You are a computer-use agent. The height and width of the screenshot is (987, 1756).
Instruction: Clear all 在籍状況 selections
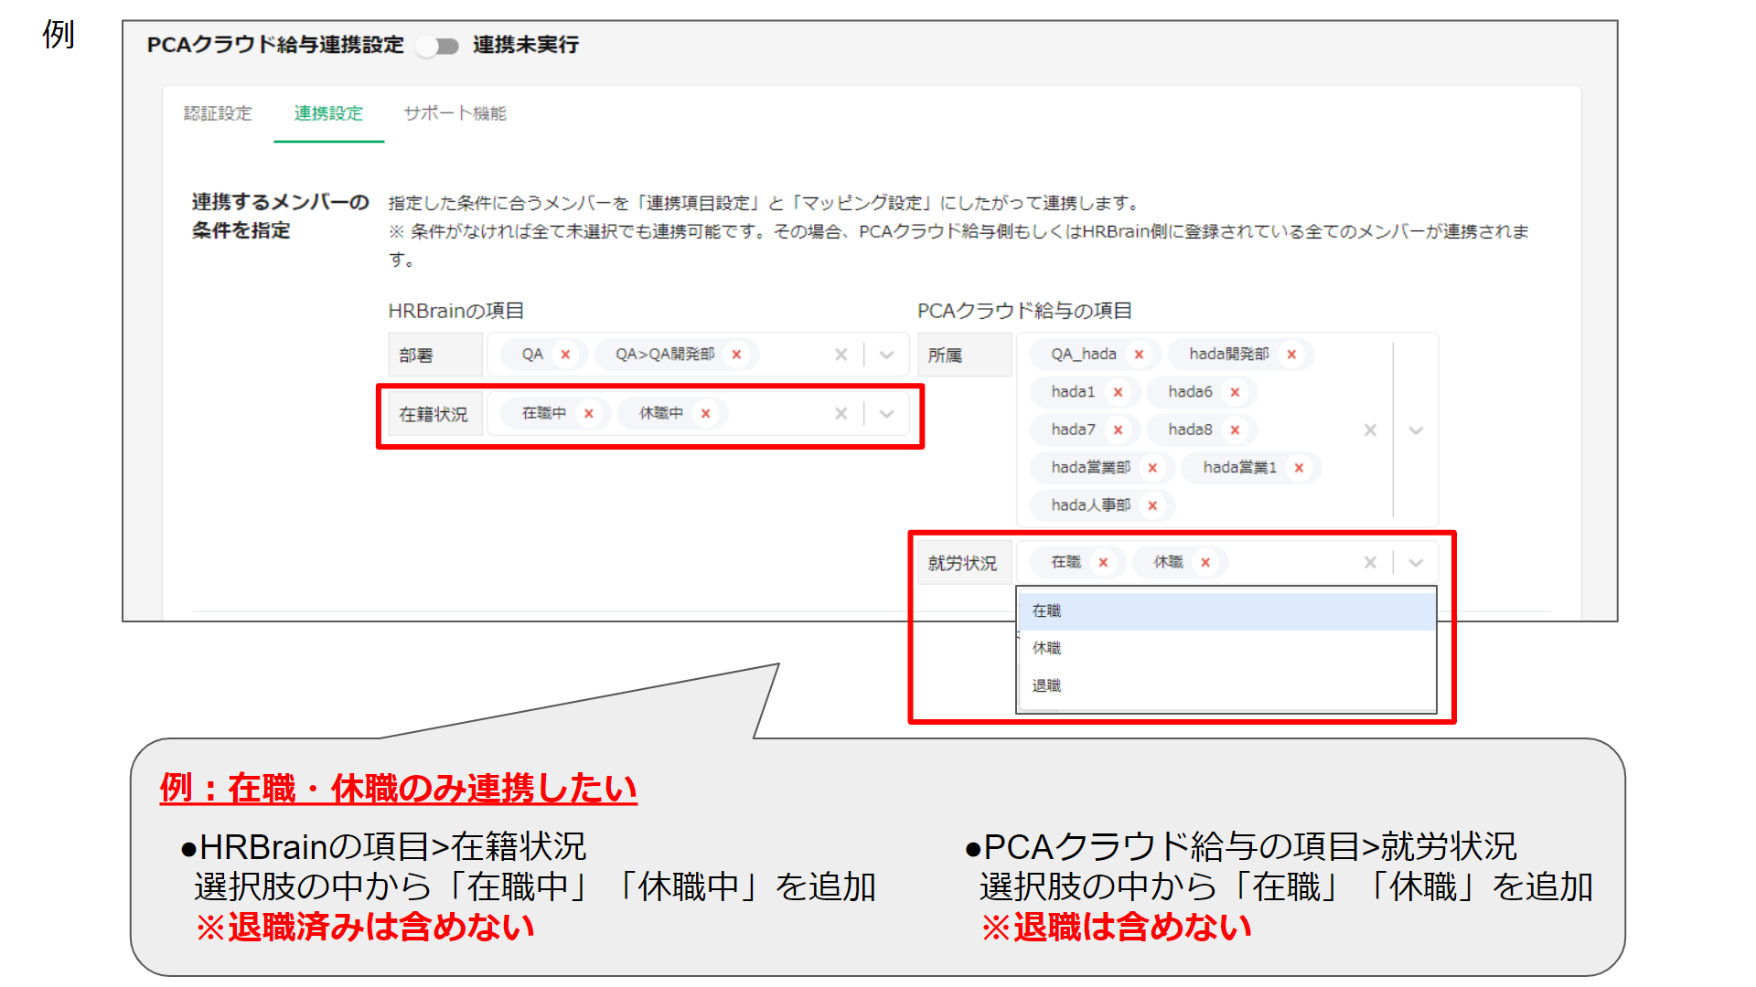841,414
